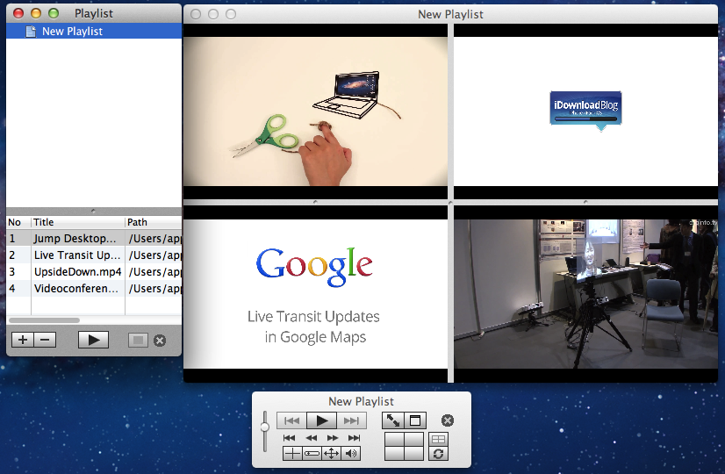Click the fast forward double-arrow icon
This screenshot has width=725, height=474.
[333, 437]
